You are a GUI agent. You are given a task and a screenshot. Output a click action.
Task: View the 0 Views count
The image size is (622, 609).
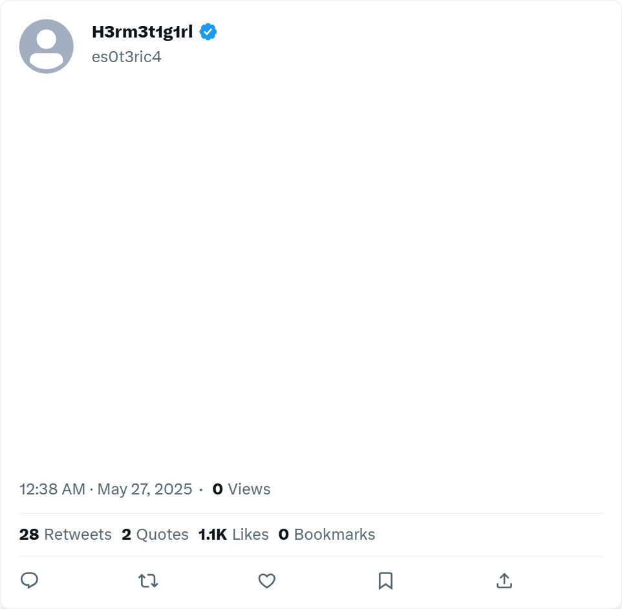(241, 489)
